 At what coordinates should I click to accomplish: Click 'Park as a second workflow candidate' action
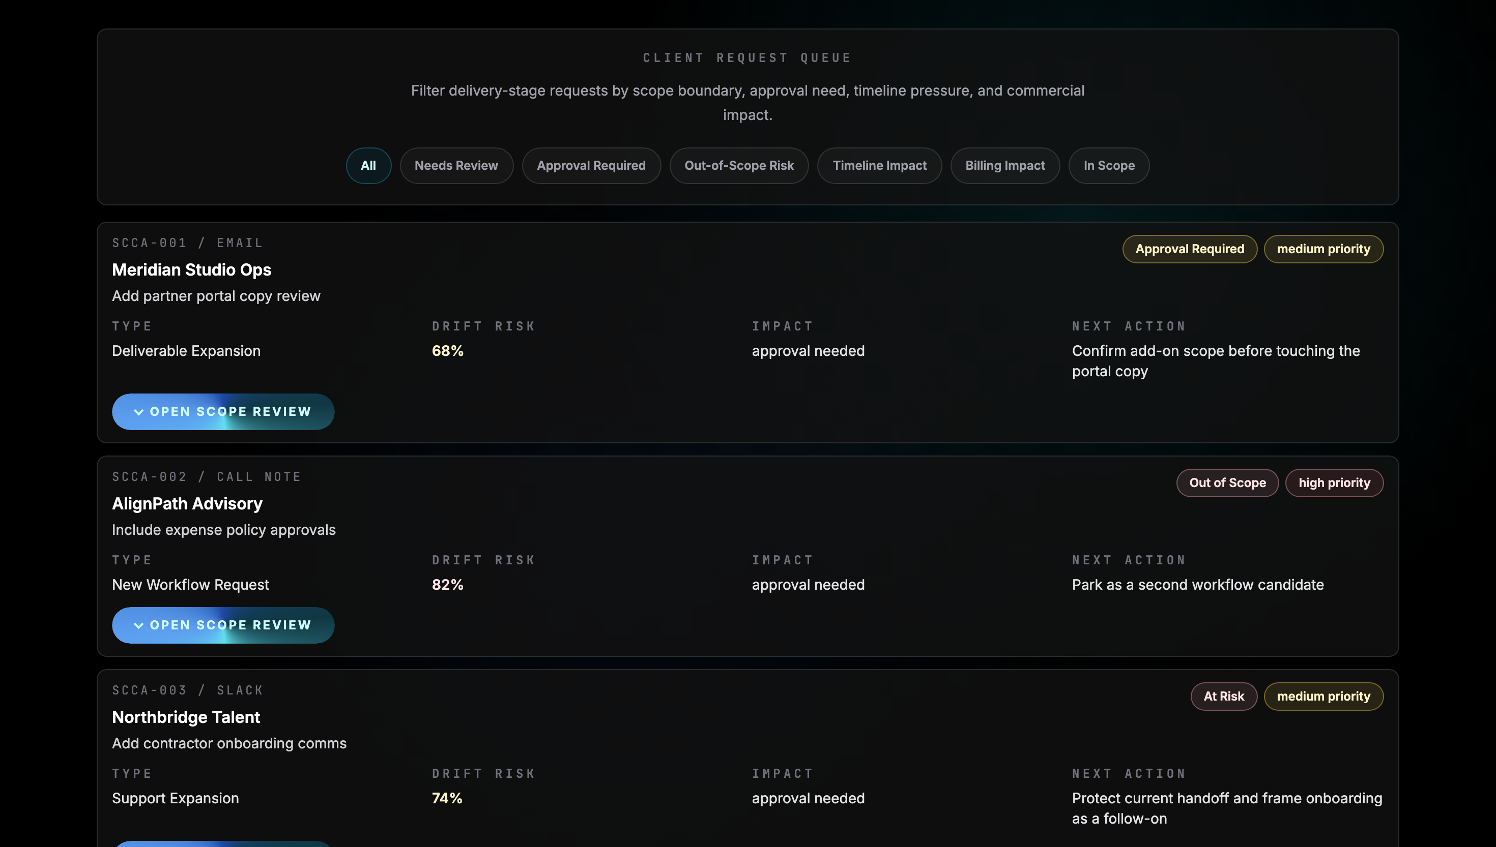point(1197,585)
